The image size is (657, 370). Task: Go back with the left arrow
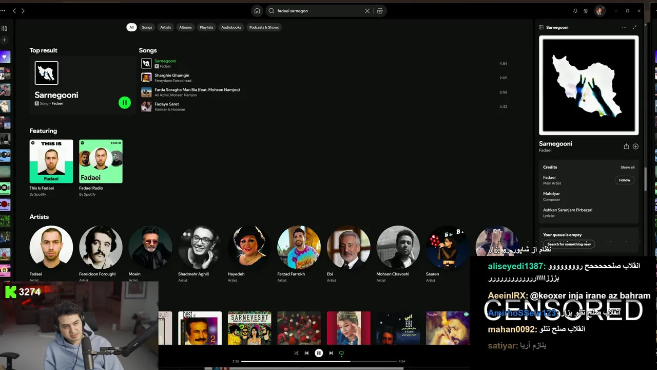pyautogui.click(x=14, y=11)
